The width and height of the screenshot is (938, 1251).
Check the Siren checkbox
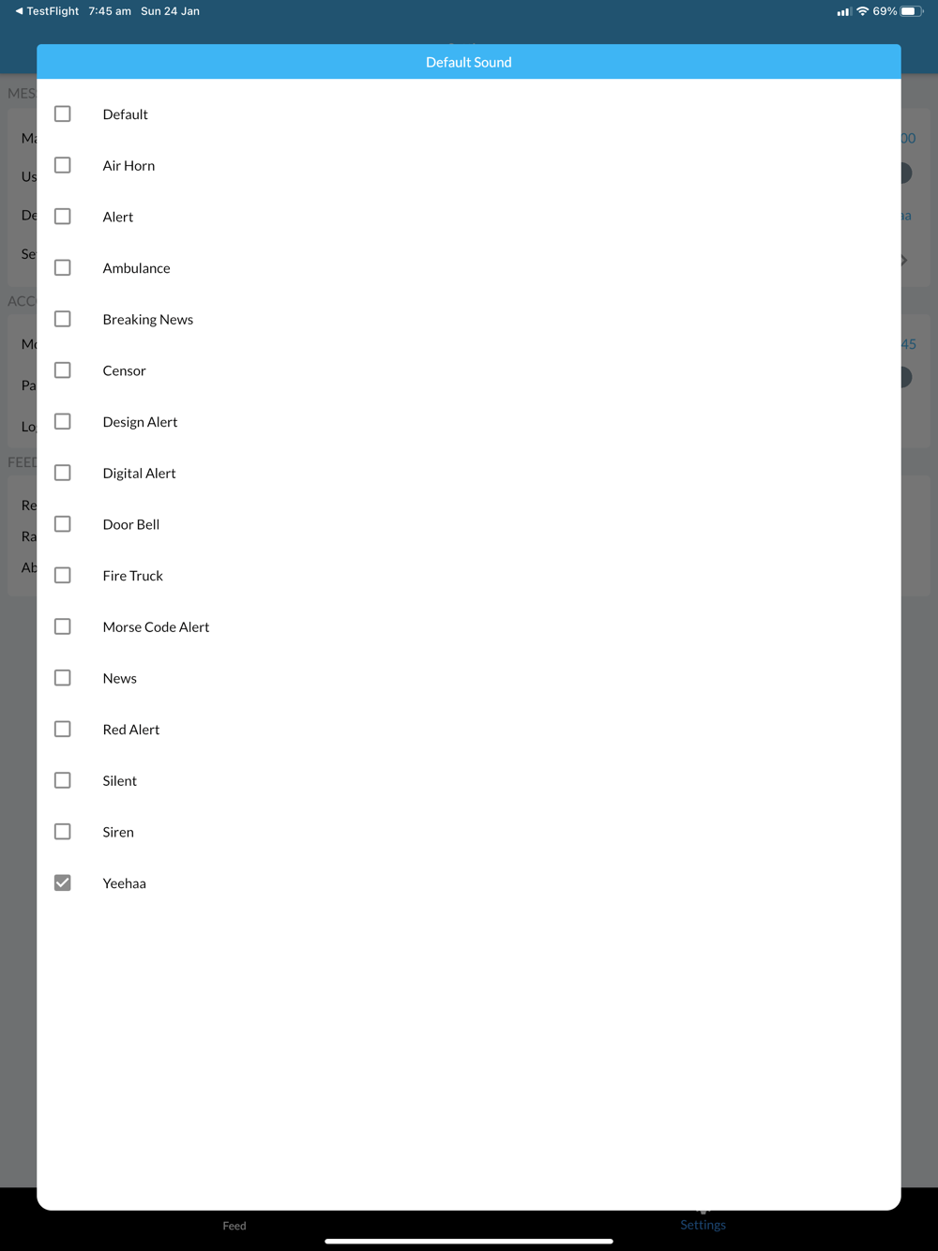pyautogui.click(x=63, y=832)
